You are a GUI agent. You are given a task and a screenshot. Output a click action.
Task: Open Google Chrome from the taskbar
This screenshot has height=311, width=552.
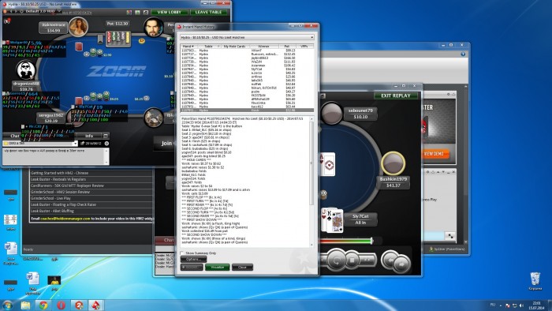[43, 305]
